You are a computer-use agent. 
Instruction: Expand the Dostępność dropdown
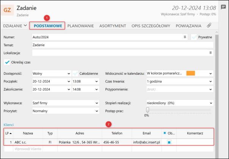[69, 74]
